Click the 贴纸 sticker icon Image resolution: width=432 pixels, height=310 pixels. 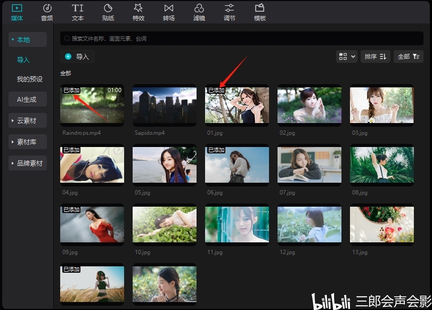(108, 12)
